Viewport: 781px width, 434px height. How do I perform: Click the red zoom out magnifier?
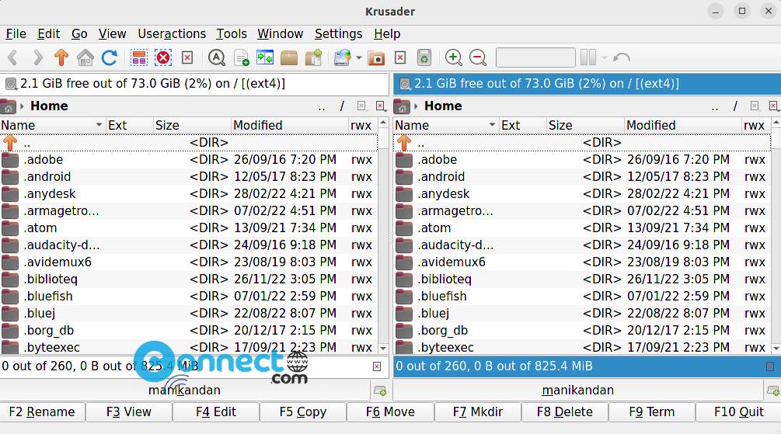478,57
